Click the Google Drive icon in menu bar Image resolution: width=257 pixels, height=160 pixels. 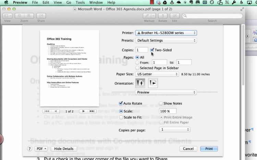coord(165,2)
